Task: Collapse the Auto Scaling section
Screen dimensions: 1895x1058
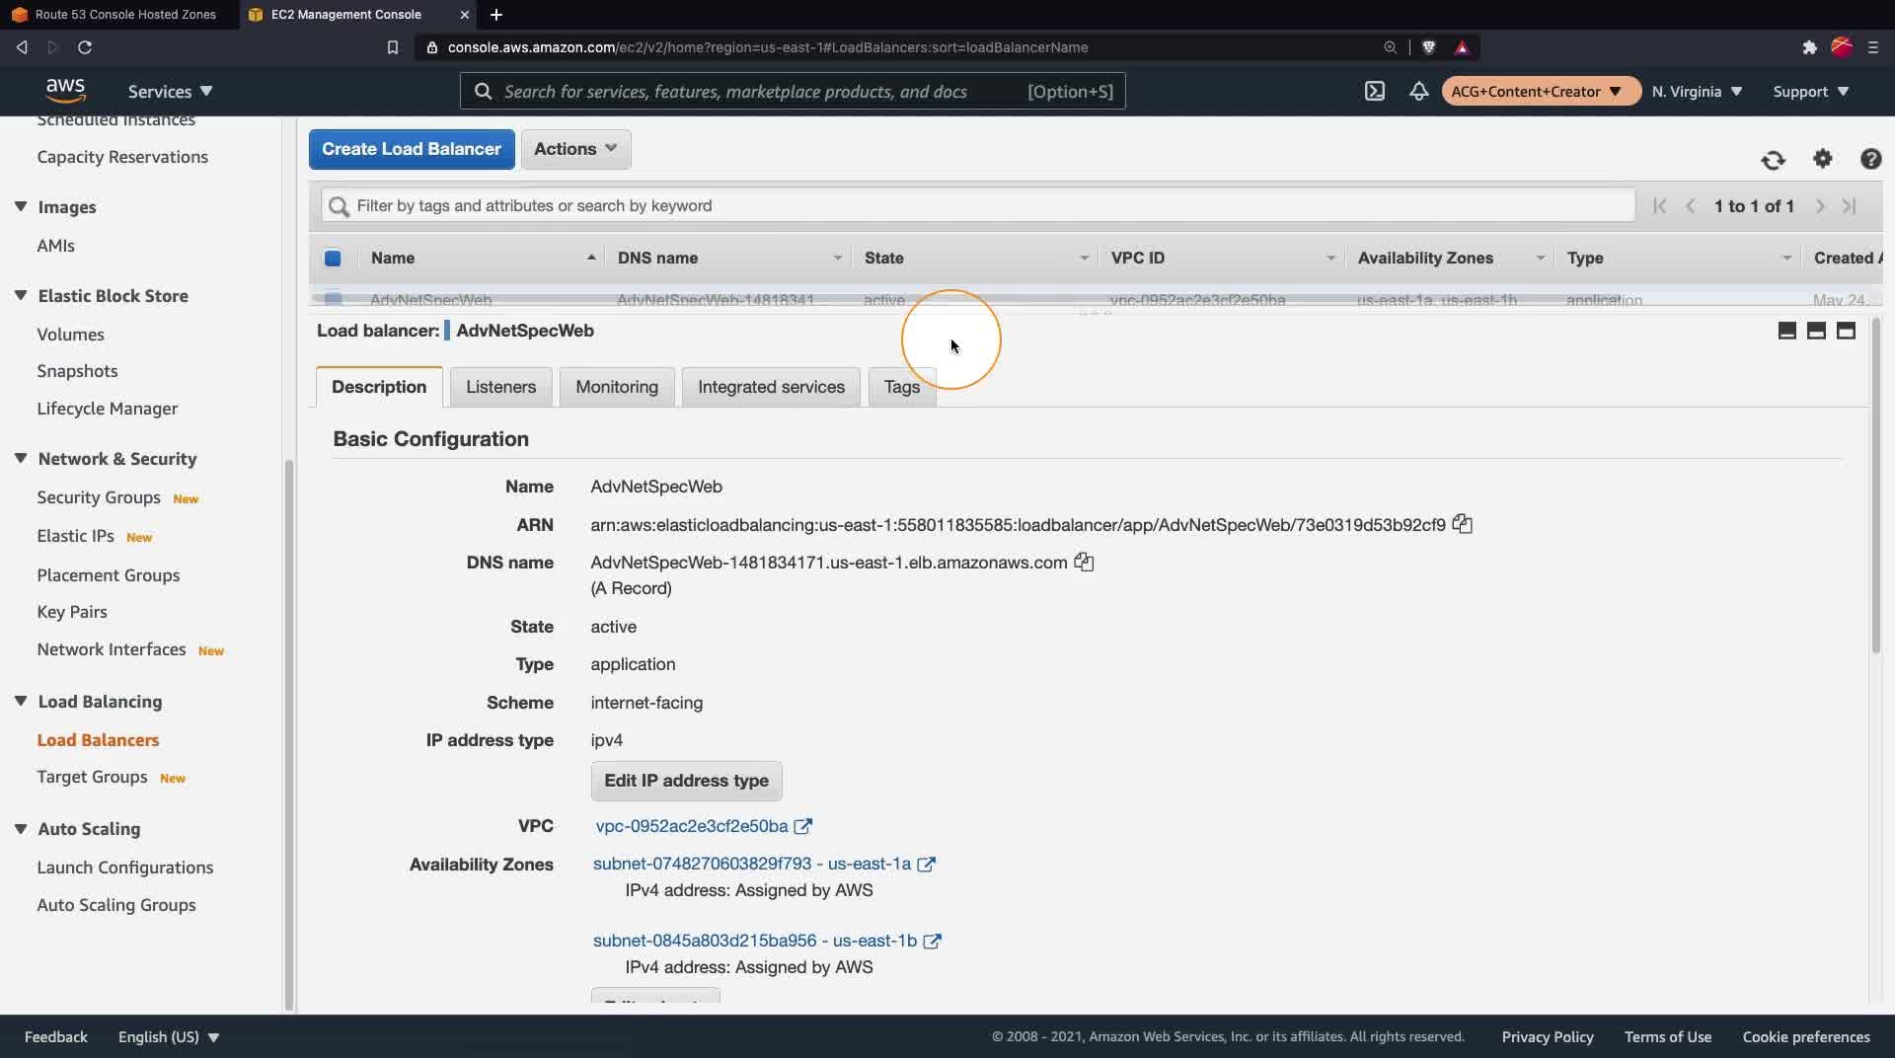Action: pos(20,828)
